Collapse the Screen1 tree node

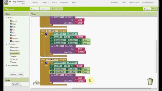(x=6, y=44)
